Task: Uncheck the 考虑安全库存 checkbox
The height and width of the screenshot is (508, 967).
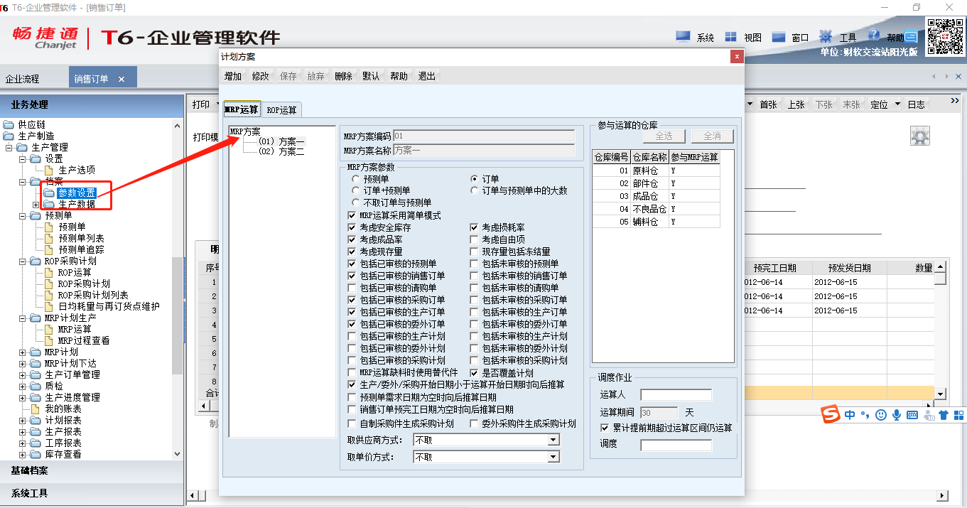Action: tap(352, 227)
